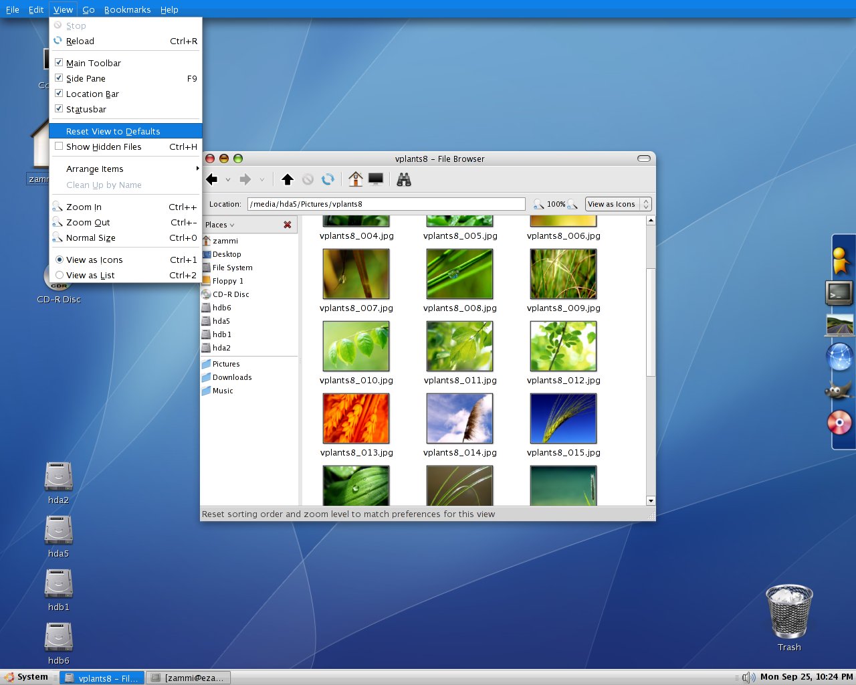Image resolution: width=856 pixels, height=685 pixels.
Task: Go up to the parent folder
Action: point(288,179)
